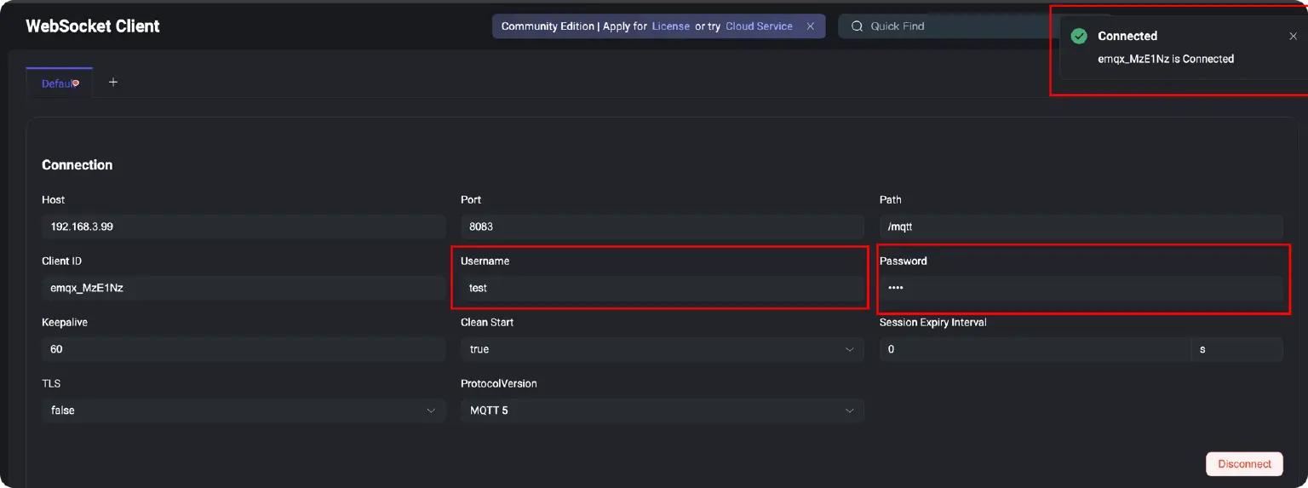Click the Keepalive input field
Viewport: 1308px width, 488px height.
pyautogui.click(x=243, y=349)
